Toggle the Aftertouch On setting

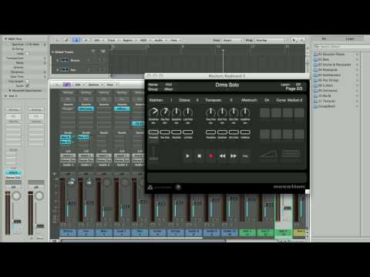[255, 100]
